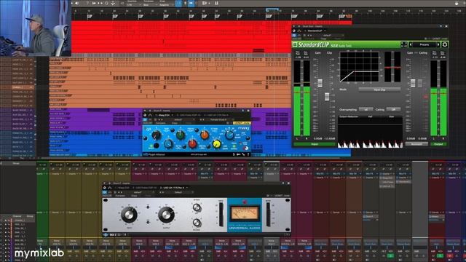This screenshot has width=466, height=262.
Task: Switch to UAD Pultec EQP-1A tab in 1176 window
Action: [146, 188]
